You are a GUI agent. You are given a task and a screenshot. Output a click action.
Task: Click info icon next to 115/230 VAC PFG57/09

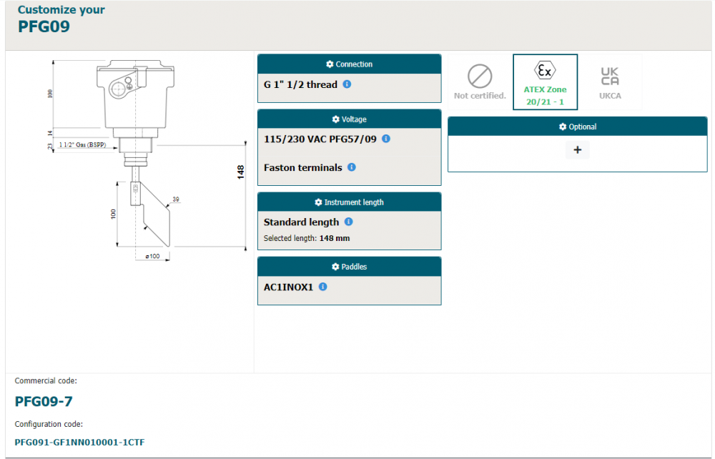point(386,139)
